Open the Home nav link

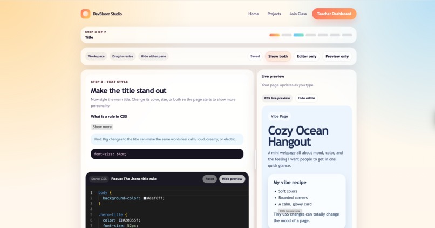click(253, 14)
